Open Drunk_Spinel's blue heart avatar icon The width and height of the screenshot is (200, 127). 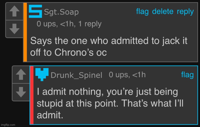(x=42, y=74)
